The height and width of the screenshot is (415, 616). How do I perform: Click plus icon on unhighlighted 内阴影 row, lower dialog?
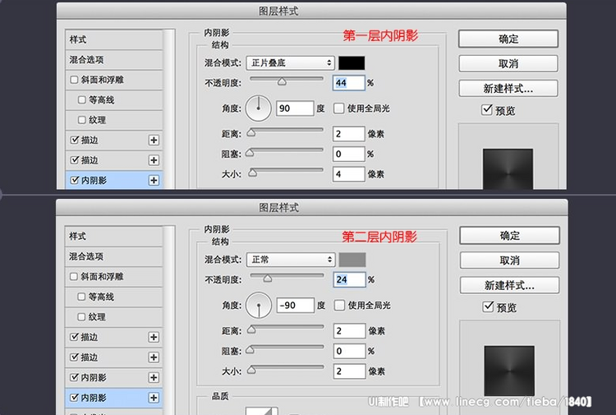point(154,378)
